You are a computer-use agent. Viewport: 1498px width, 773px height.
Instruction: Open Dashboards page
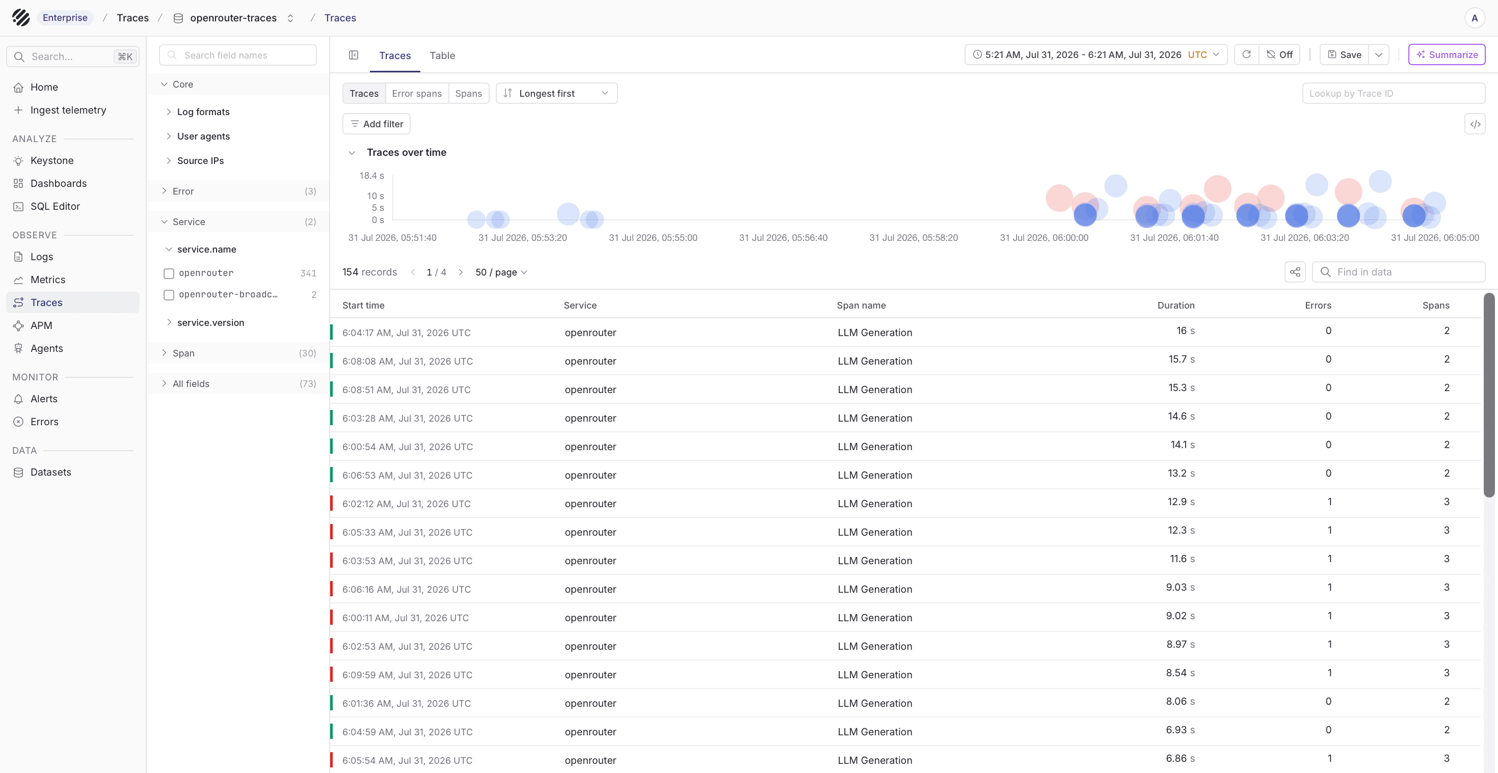[73, 183]
